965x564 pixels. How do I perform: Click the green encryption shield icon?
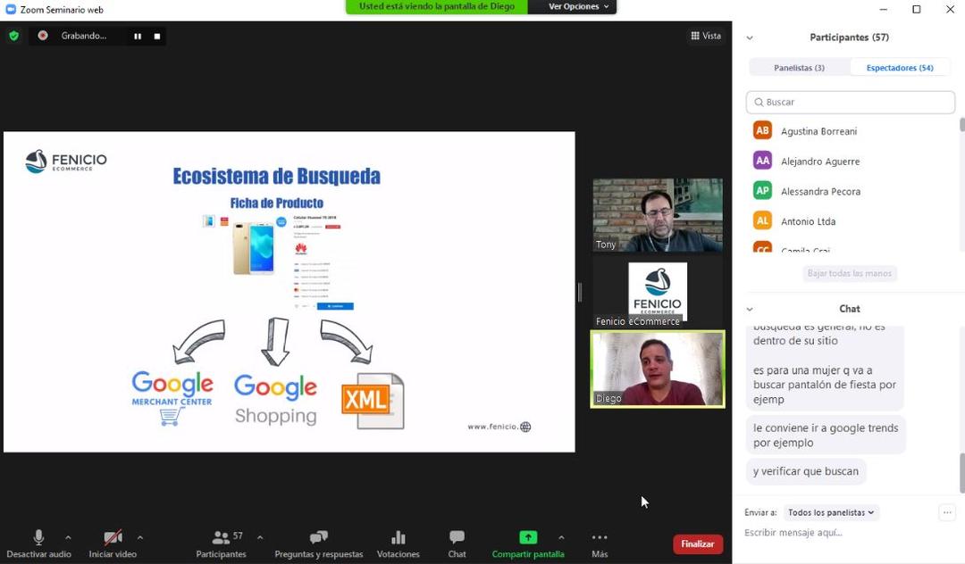[13, 36]
